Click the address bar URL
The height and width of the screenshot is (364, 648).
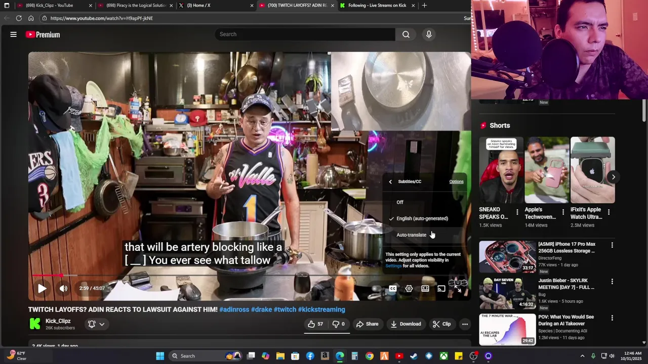coord(101,18)
